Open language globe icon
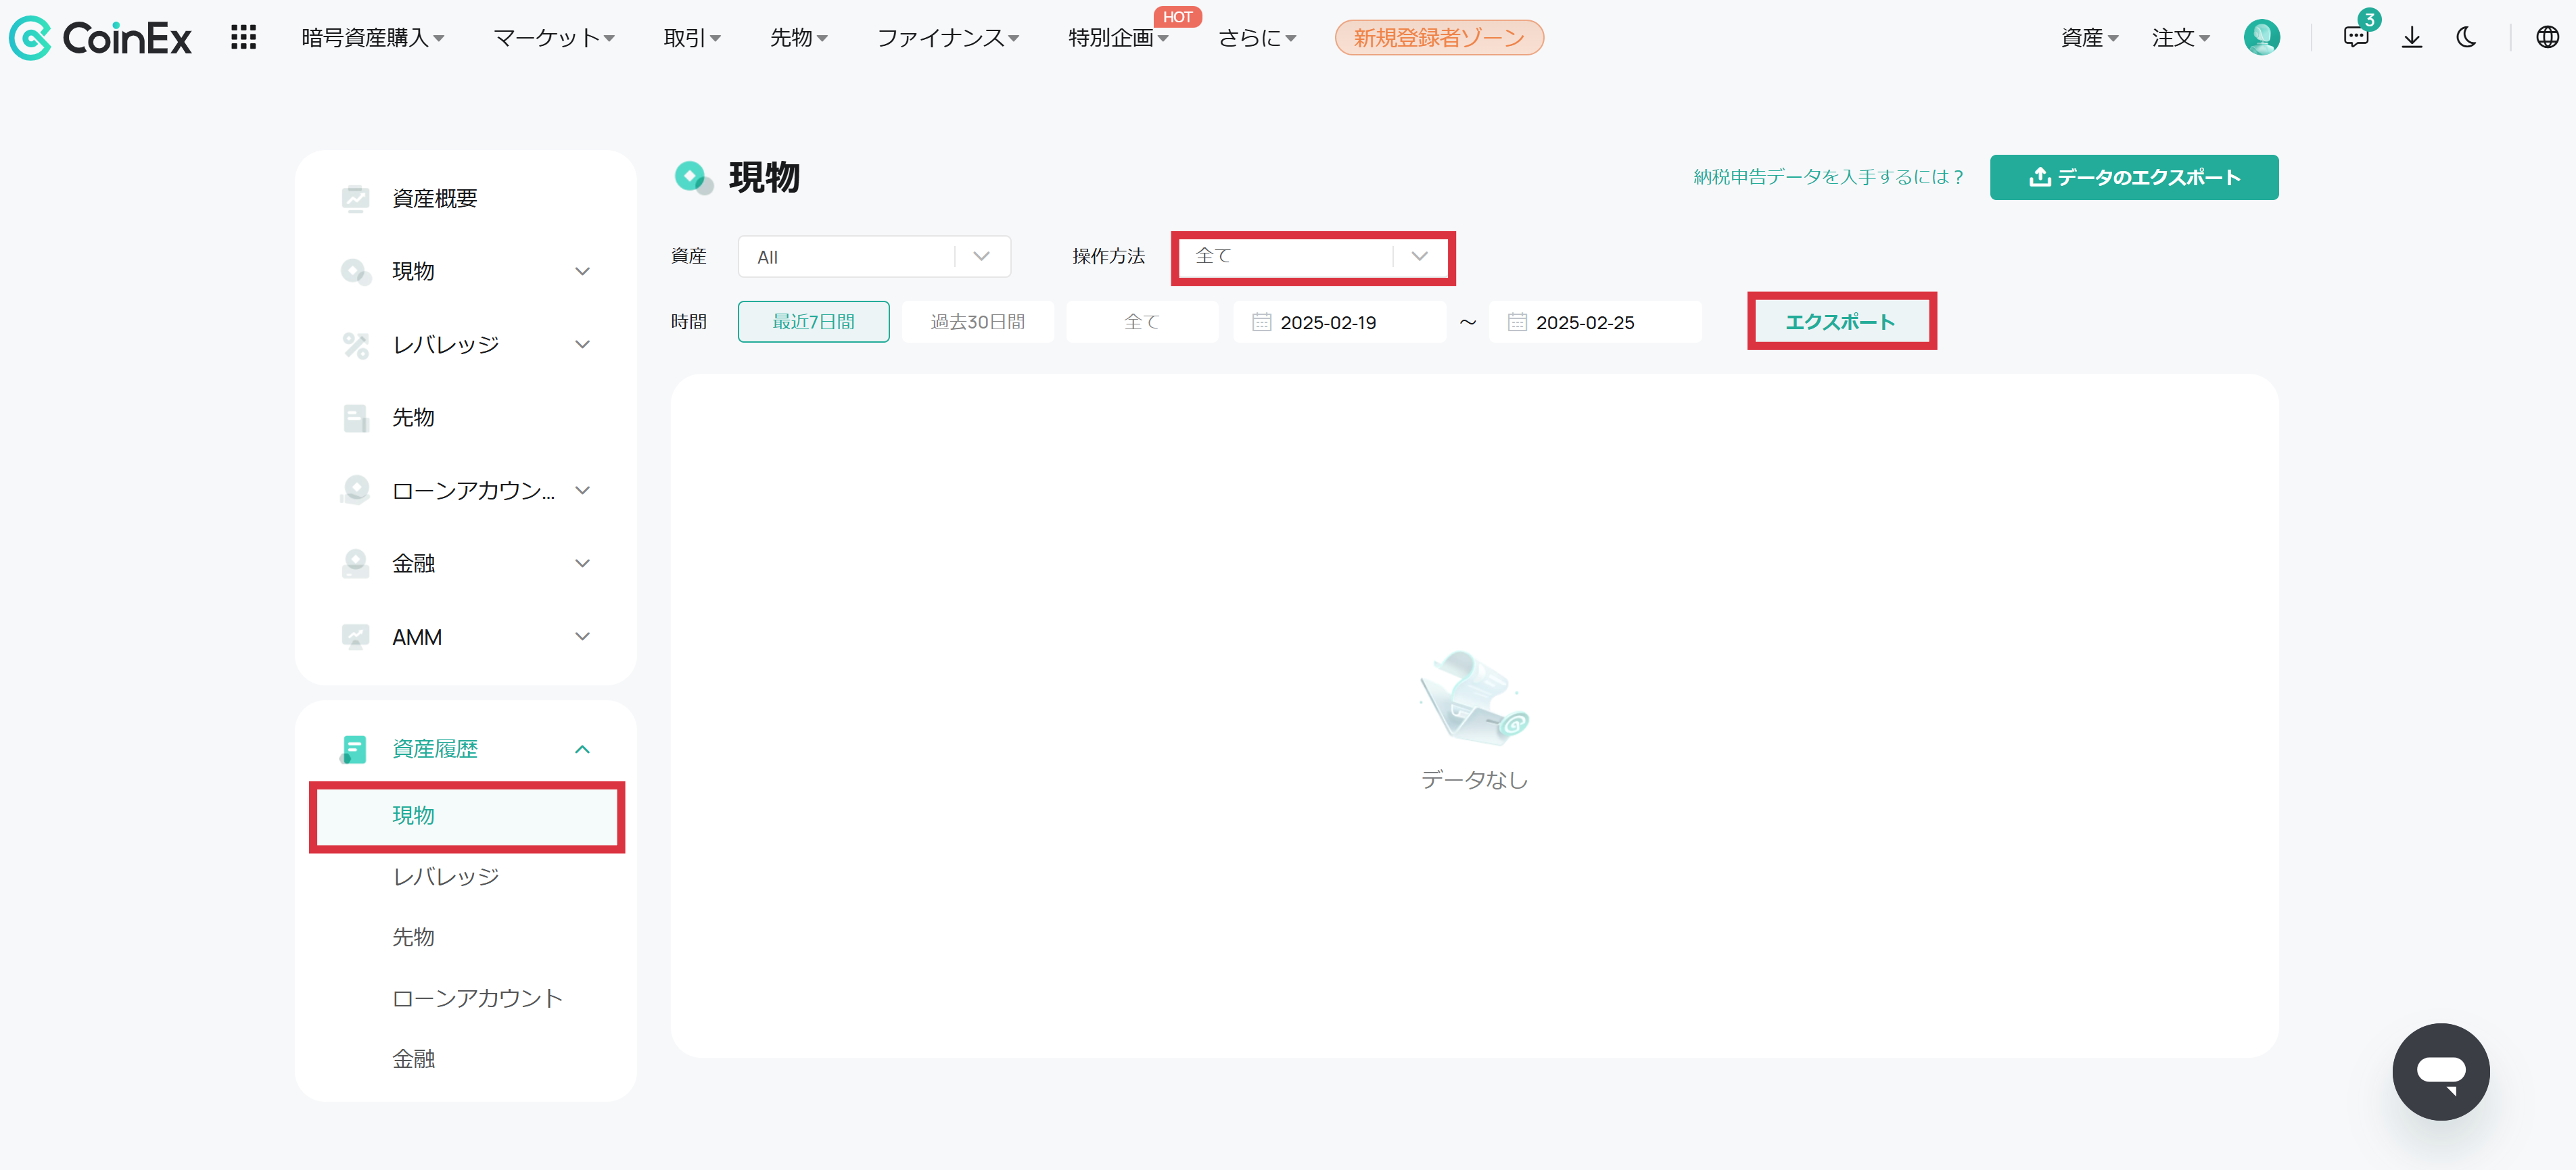This screenshot has height=1170, width=2576. pos(2547,38)
